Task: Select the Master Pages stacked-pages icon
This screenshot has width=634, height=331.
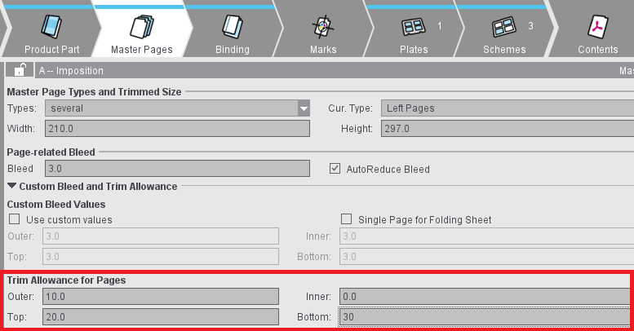Action: point(141,27)
